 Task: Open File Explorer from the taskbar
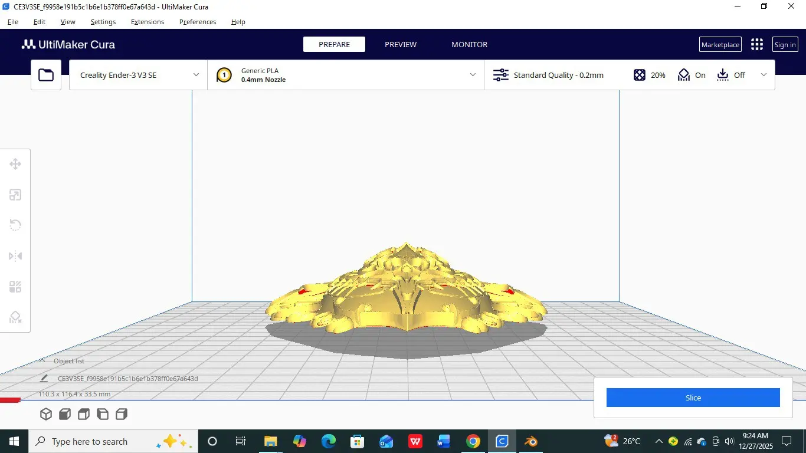point(270,441)
